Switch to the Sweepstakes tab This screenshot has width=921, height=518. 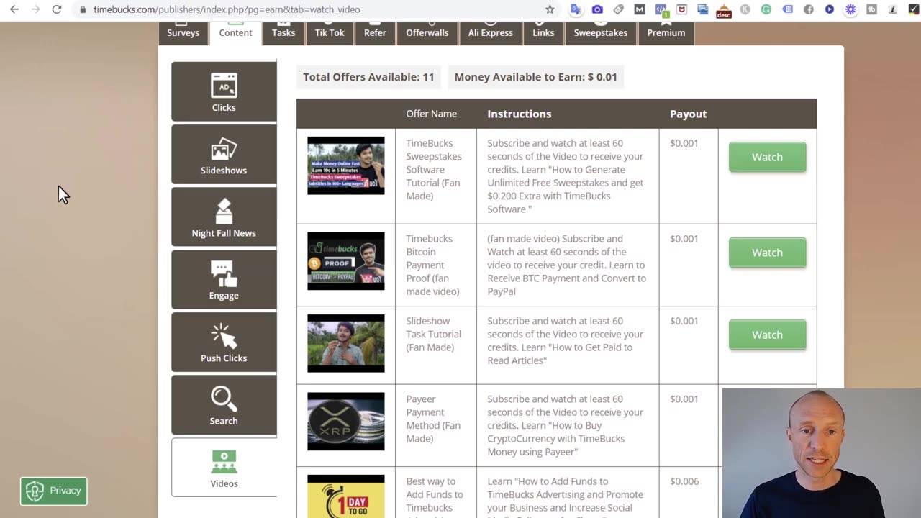[601, 32]
